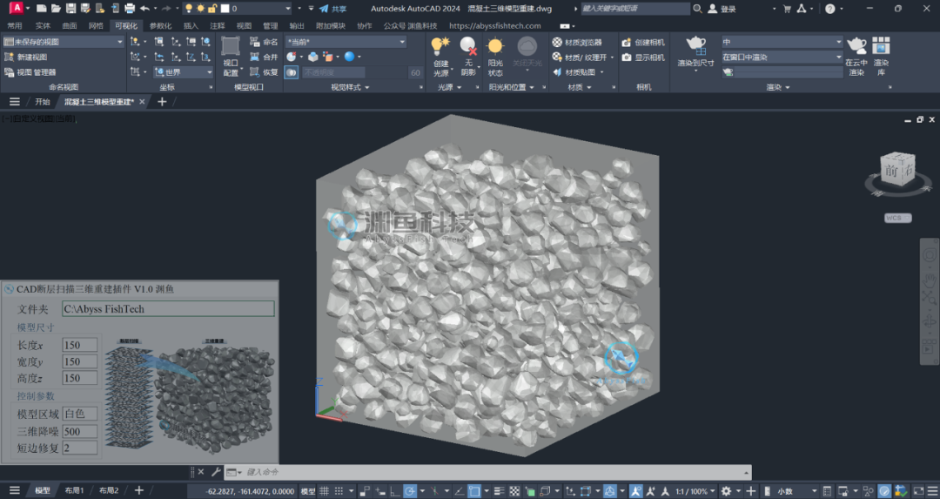Add a new drawing tab with plus

coord(162,102)
